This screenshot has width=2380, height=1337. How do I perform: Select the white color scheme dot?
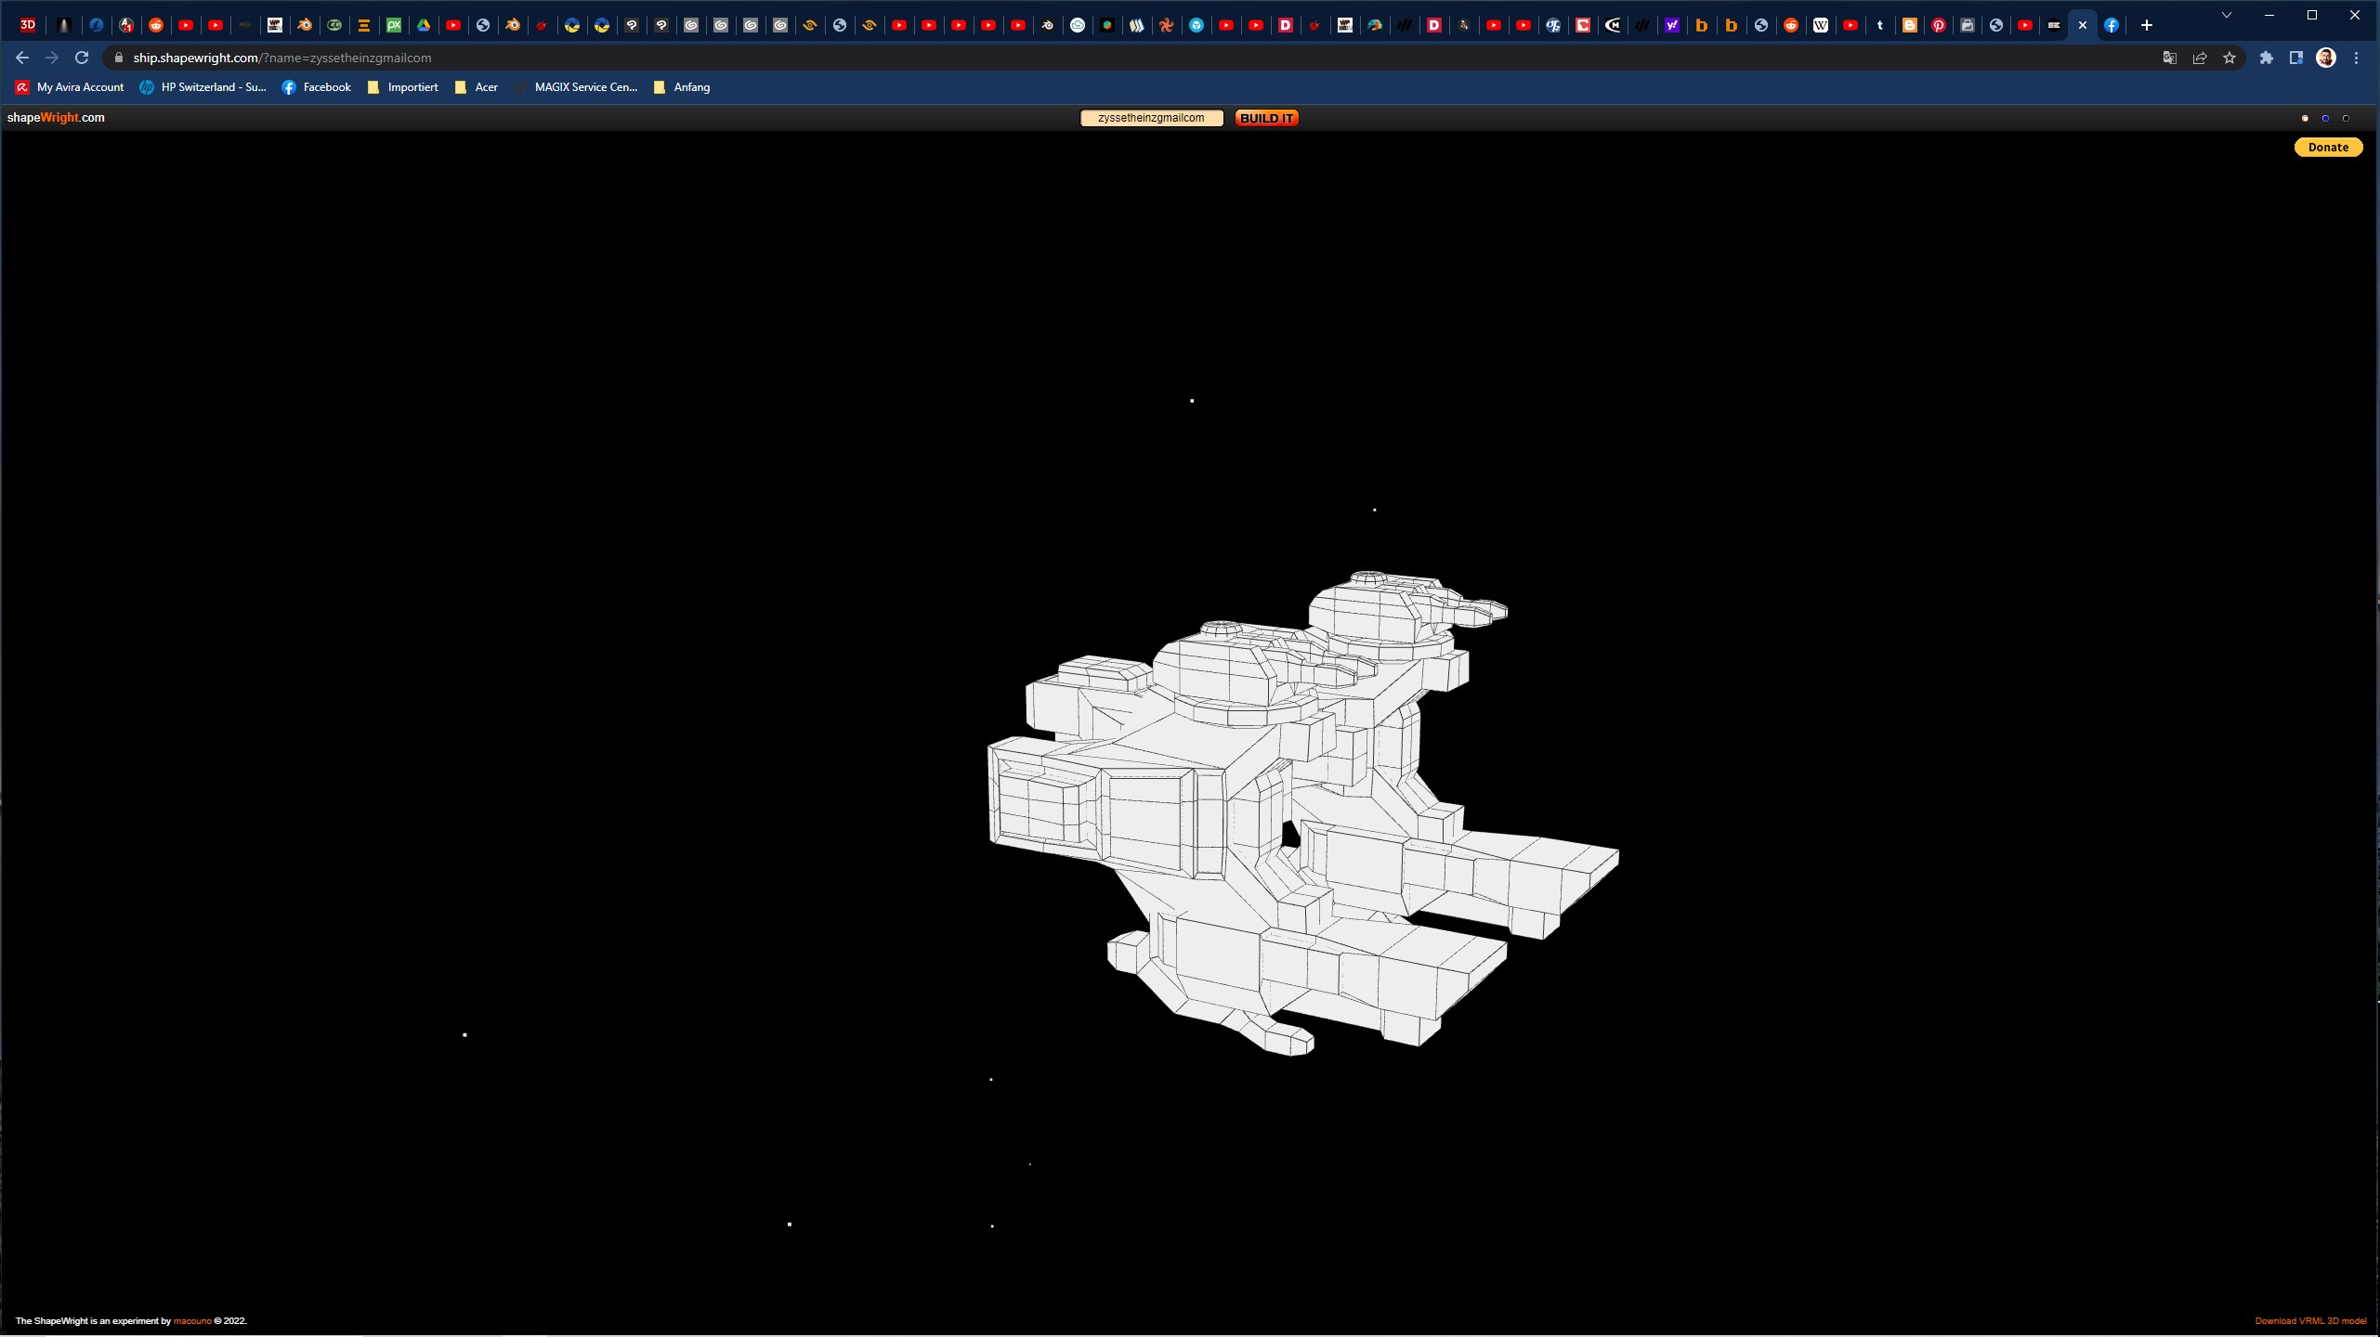coord(2305,118)
